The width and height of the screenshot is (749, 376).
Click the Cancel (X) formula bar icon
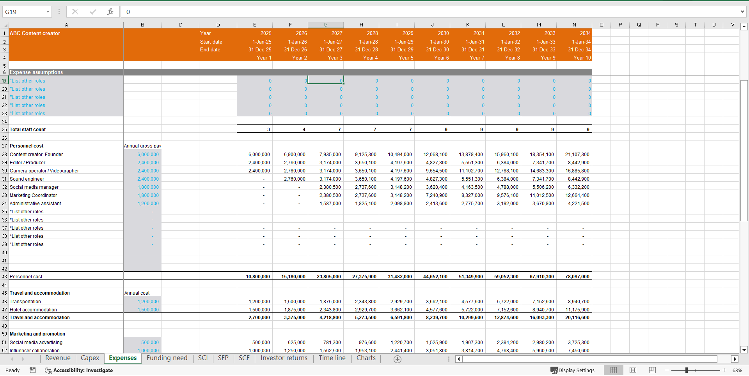pos(75,12)
